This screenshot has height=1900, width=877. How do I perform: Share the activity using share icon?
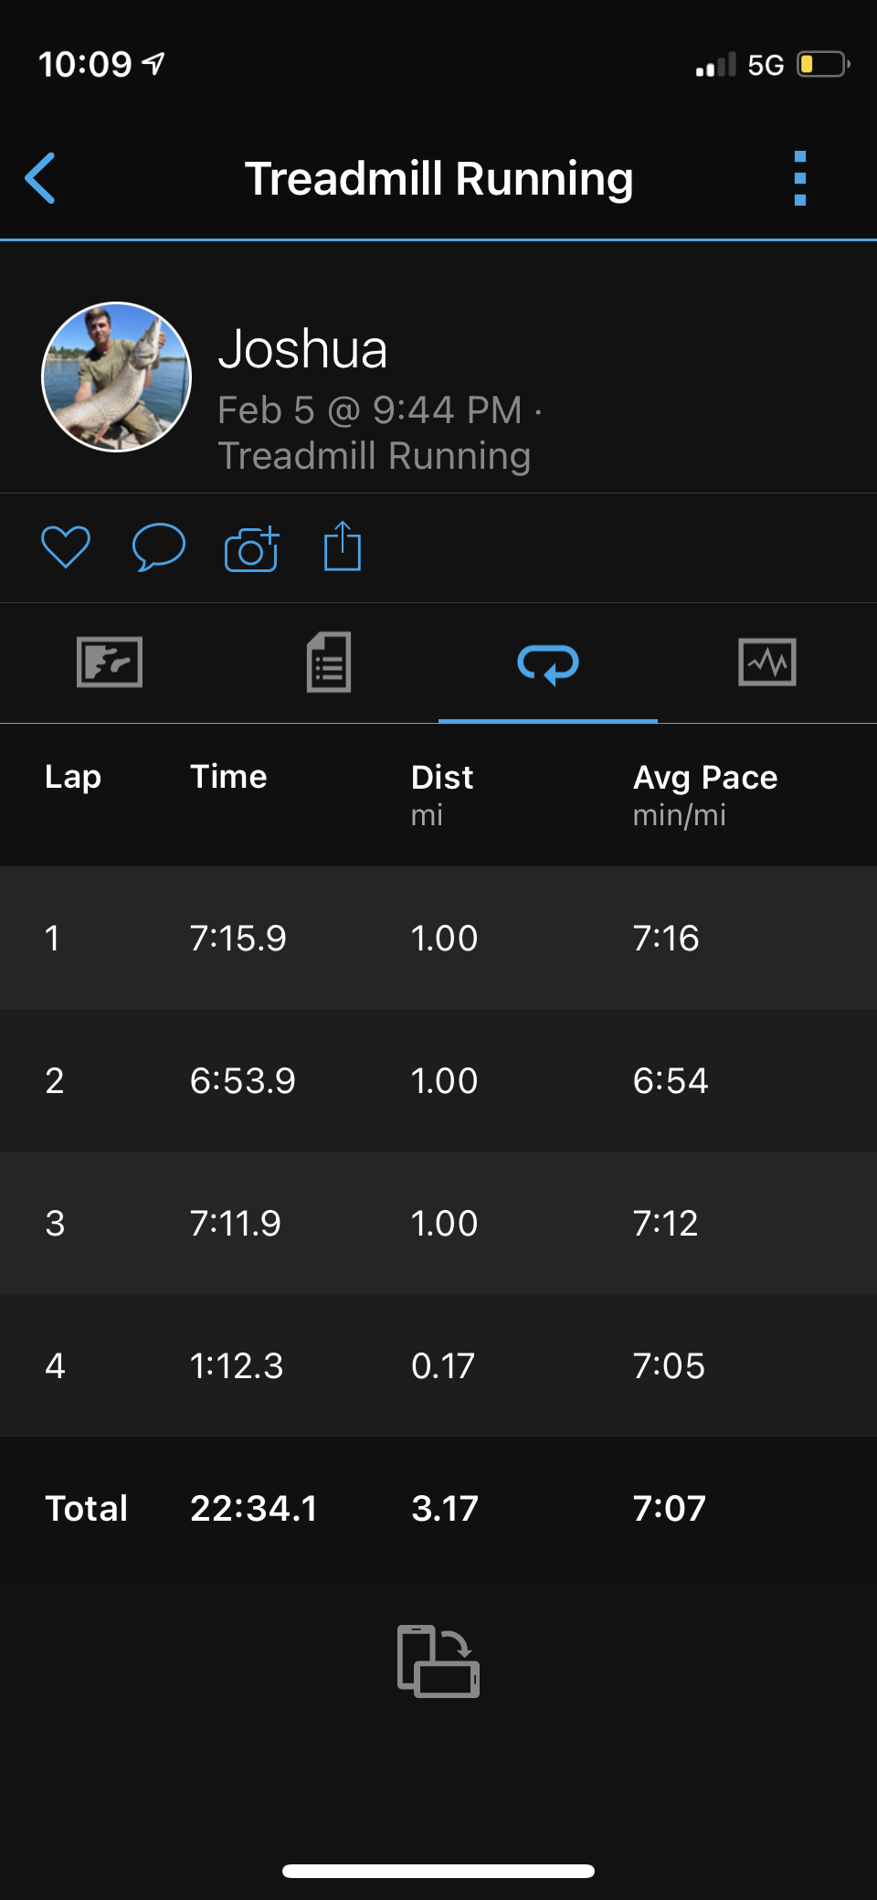tap(343, 547)
